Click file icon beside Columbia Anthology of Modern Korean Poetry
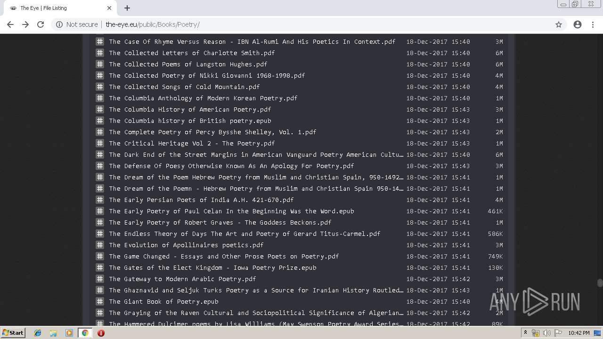The height and width of the screenshot is (339, 603). tap(100, 98)
